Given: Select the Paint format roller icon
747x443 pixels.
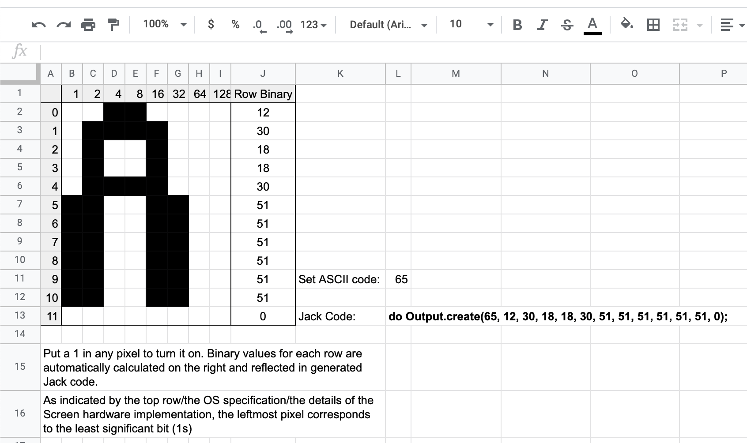Looking at the screenshot, I should click(113, 25).
